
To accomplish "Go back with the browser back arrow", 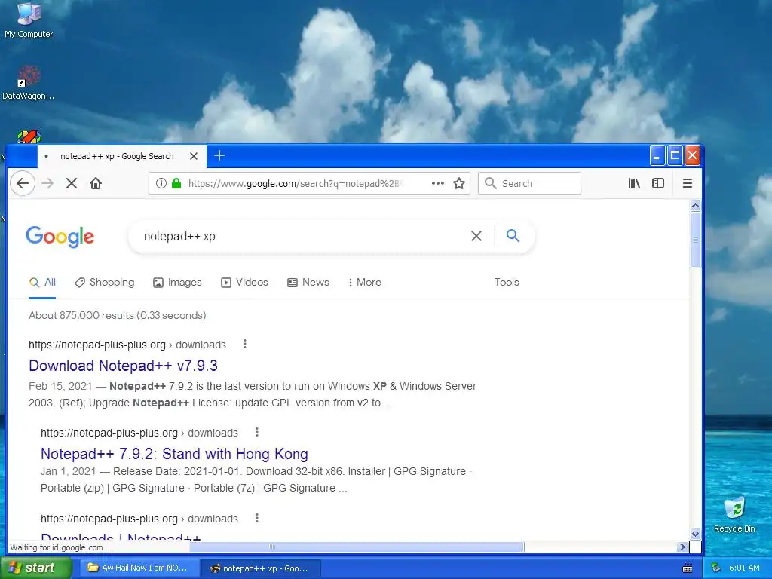I will coord(22,184).
